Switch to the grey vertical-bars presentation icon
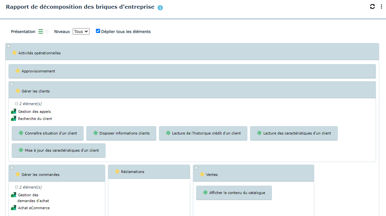Image resolution: width=386 pixels, height=216 pixels. (x=47, y=31)
